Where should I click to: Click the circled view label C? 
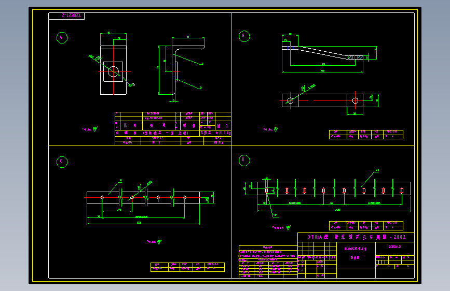tap(62, 162)
